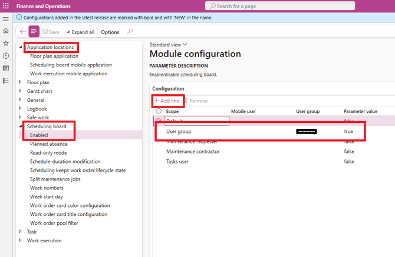Screen dimensions: 395x257
Task: Collapse the Scheduling board tree node
Action: (x=21, y=126)
